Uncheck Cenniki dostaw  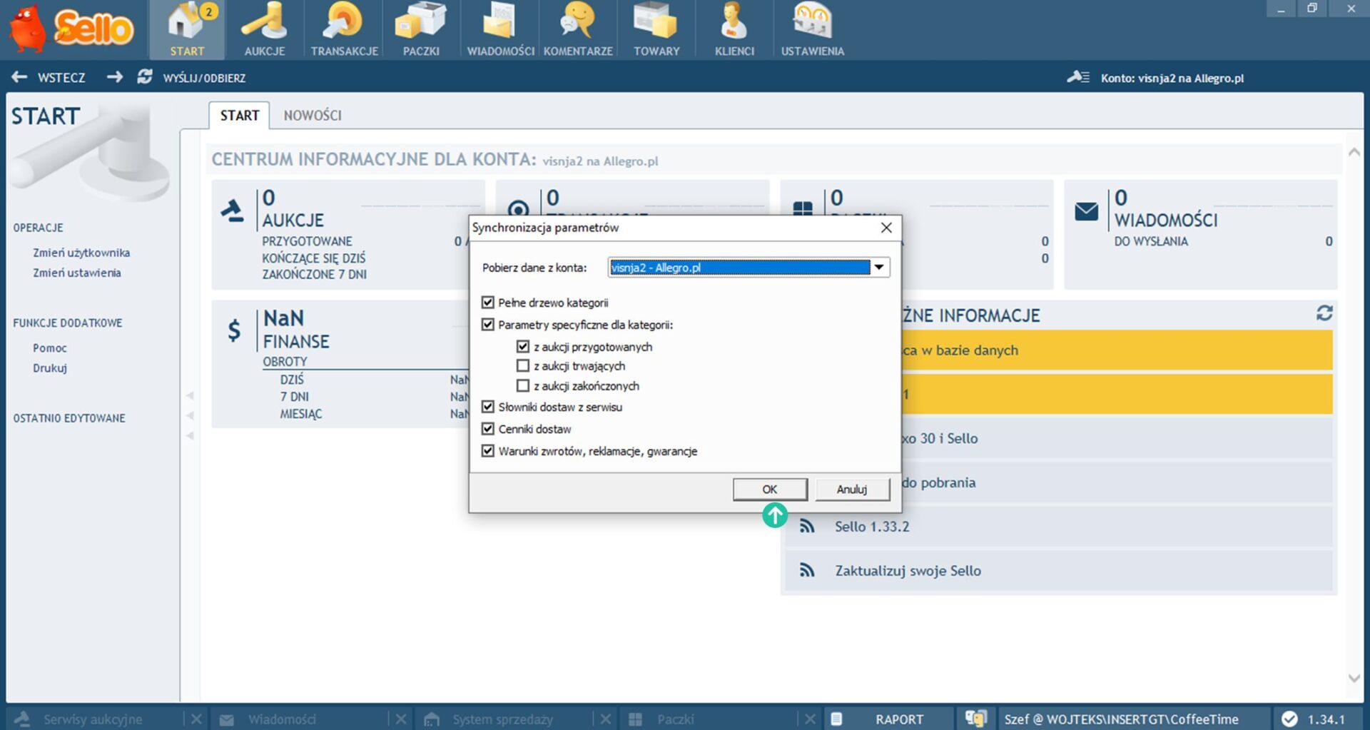(488, 429)
